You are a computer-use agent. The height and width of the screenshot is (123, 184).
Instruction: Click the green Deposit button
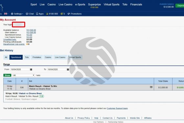pos(180,6)
